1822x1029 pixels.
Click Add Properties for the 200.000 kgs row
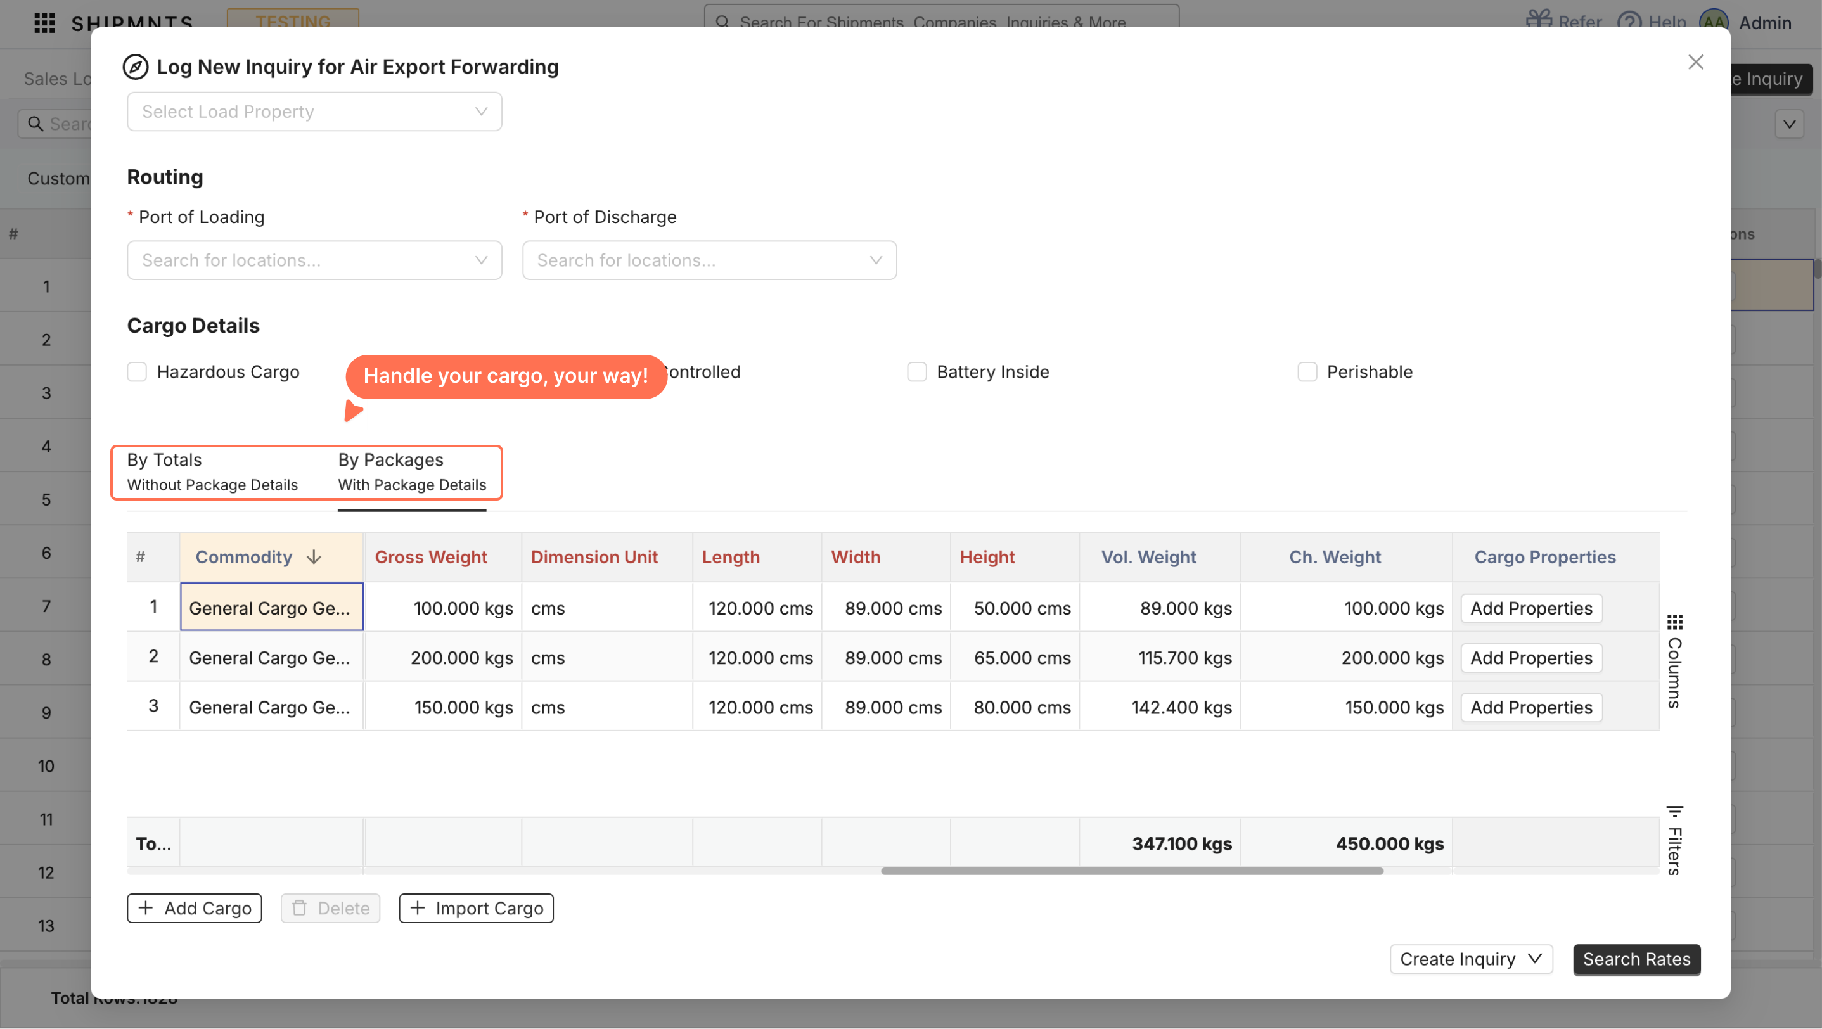pyautogui.click(x=1531, y=658)
